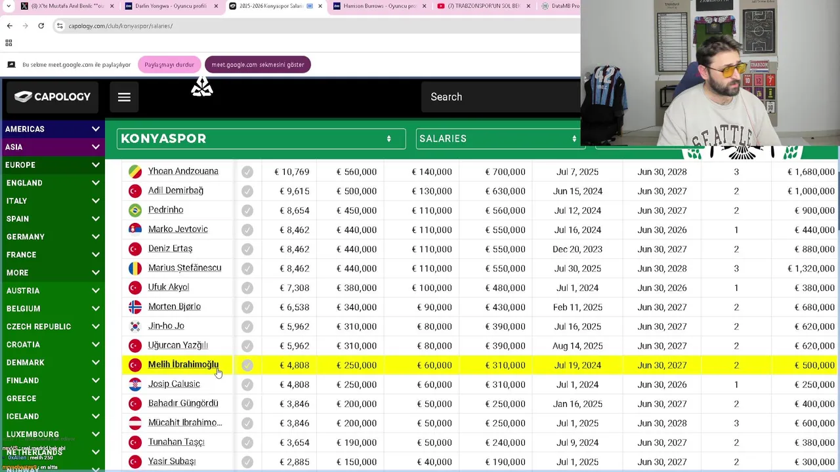The image size is (840, 472).
Task: Open the tab search chevron
Action: (x=9, y=6)
